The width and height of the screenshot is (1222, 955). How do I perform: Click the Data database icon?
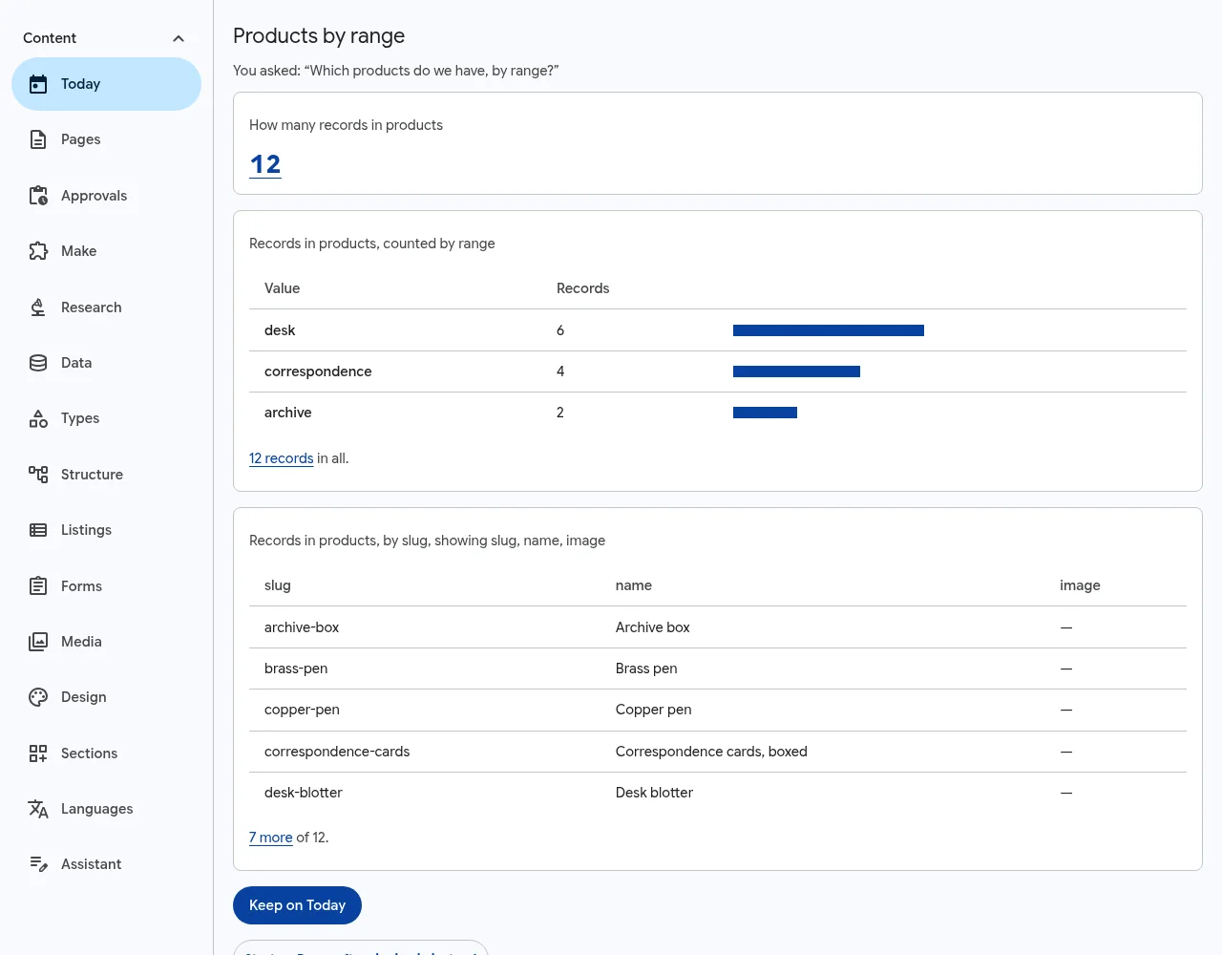coord(38,363)
